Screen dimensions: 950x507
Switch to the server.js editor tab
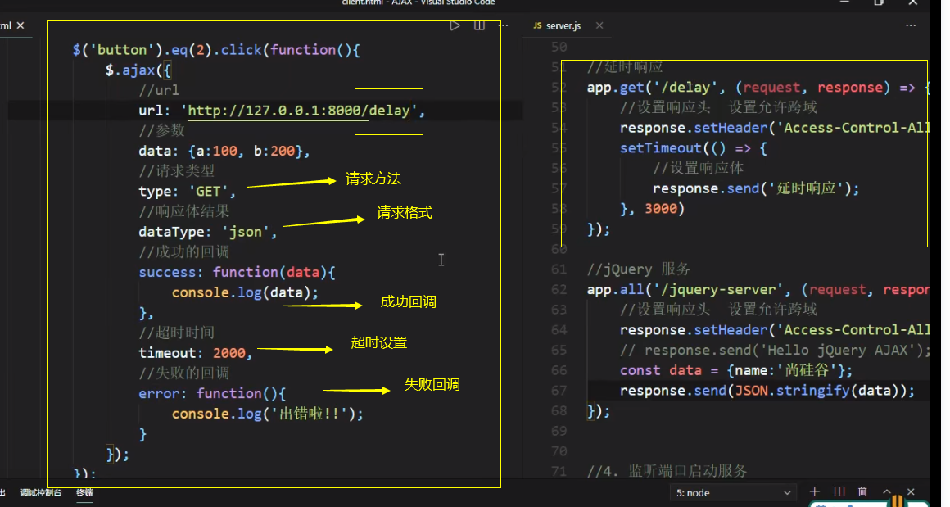[x=563, y=25]
